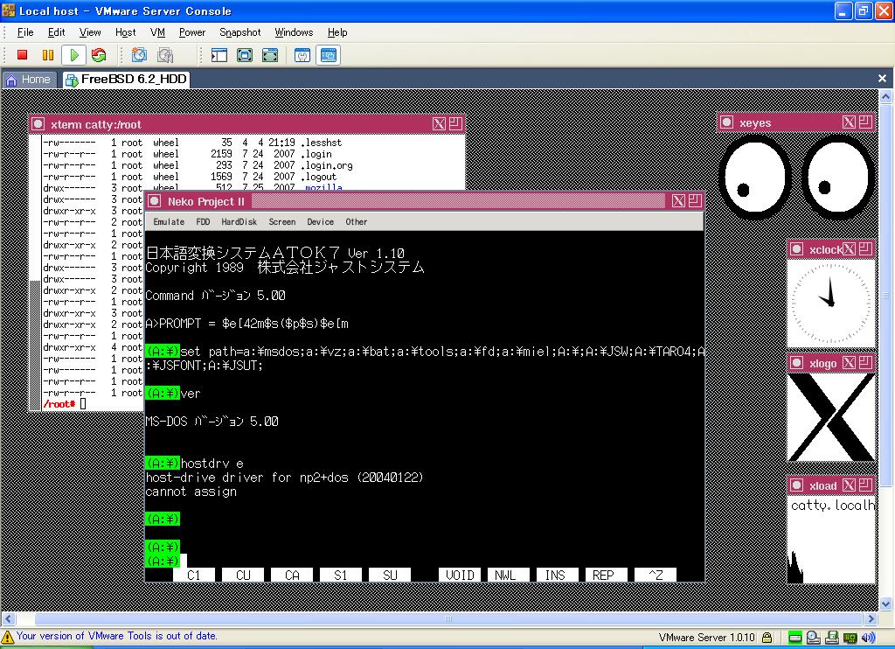Open FDD menu in Neko Project II
Viewport: 895px width, 649px height.
(203, 221)
